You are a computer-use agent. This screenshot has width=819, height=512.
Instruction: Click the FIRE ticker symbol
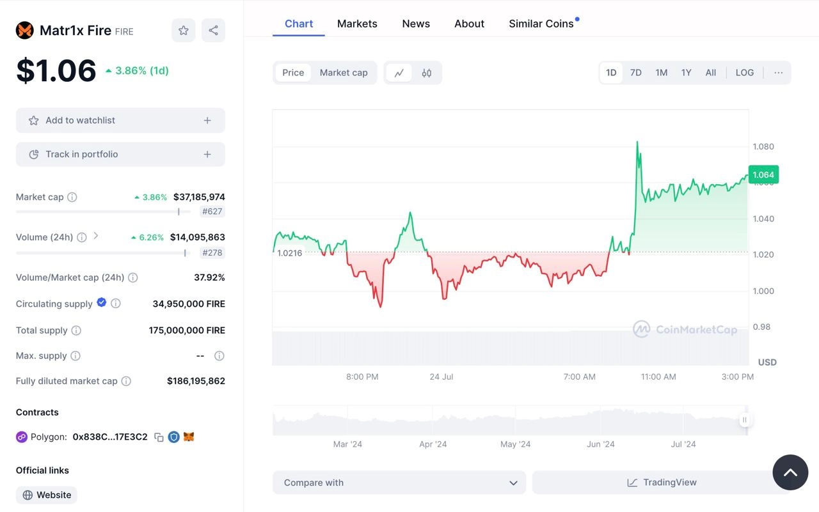(124, 31)
